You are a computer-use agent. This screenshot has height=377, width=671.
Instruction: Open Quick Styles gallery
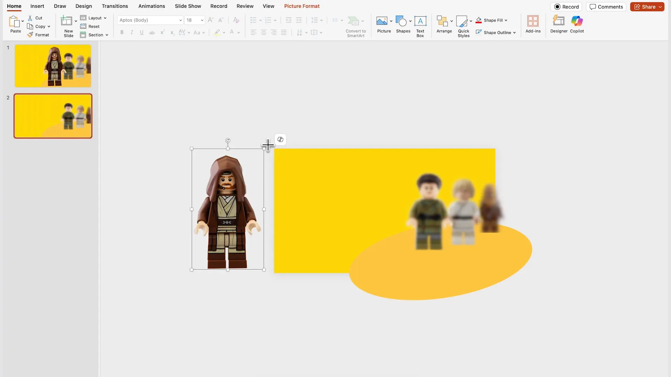pos(463,27)
